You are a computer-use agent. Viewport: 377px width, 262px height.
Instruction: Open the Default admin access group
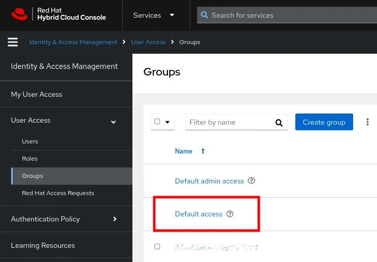pos(209,181)
